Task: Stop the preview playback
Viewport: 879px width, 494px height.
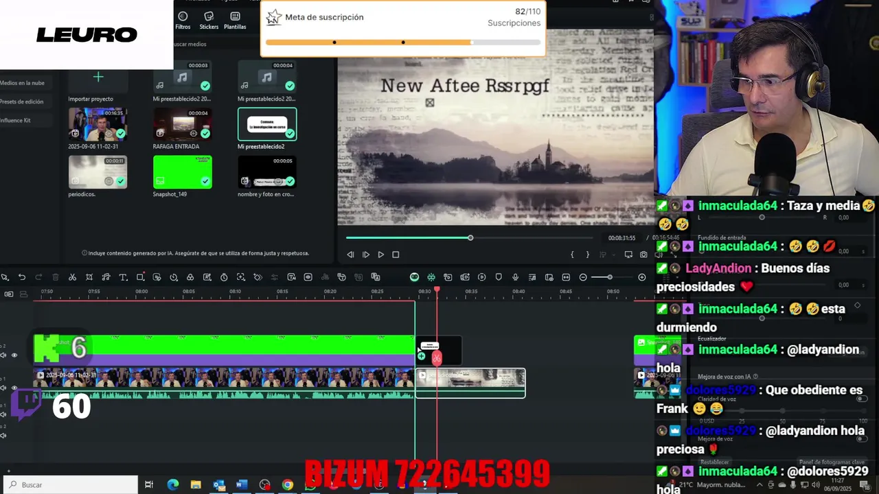Action: point(396,255)
